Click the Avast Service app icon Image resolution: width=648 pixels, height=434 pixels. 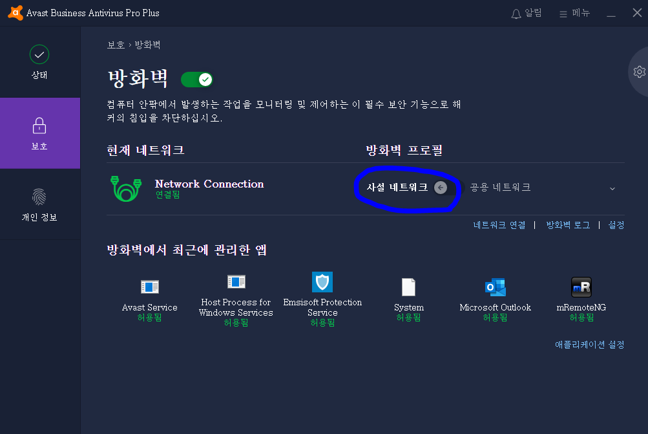tap(150, 287)
